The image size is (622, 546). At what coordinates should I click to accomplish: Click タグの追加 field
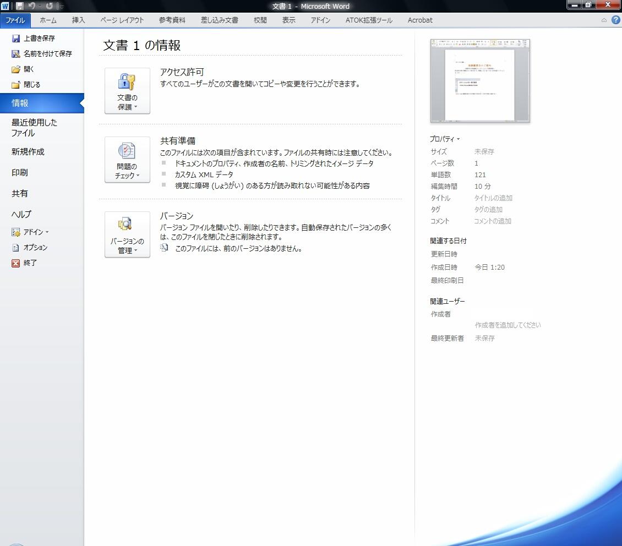[x=488, y=209]
